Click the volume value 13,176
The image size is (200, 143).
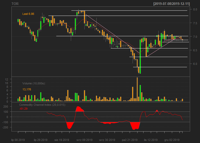pyautogui.click(x=27, y=89)
